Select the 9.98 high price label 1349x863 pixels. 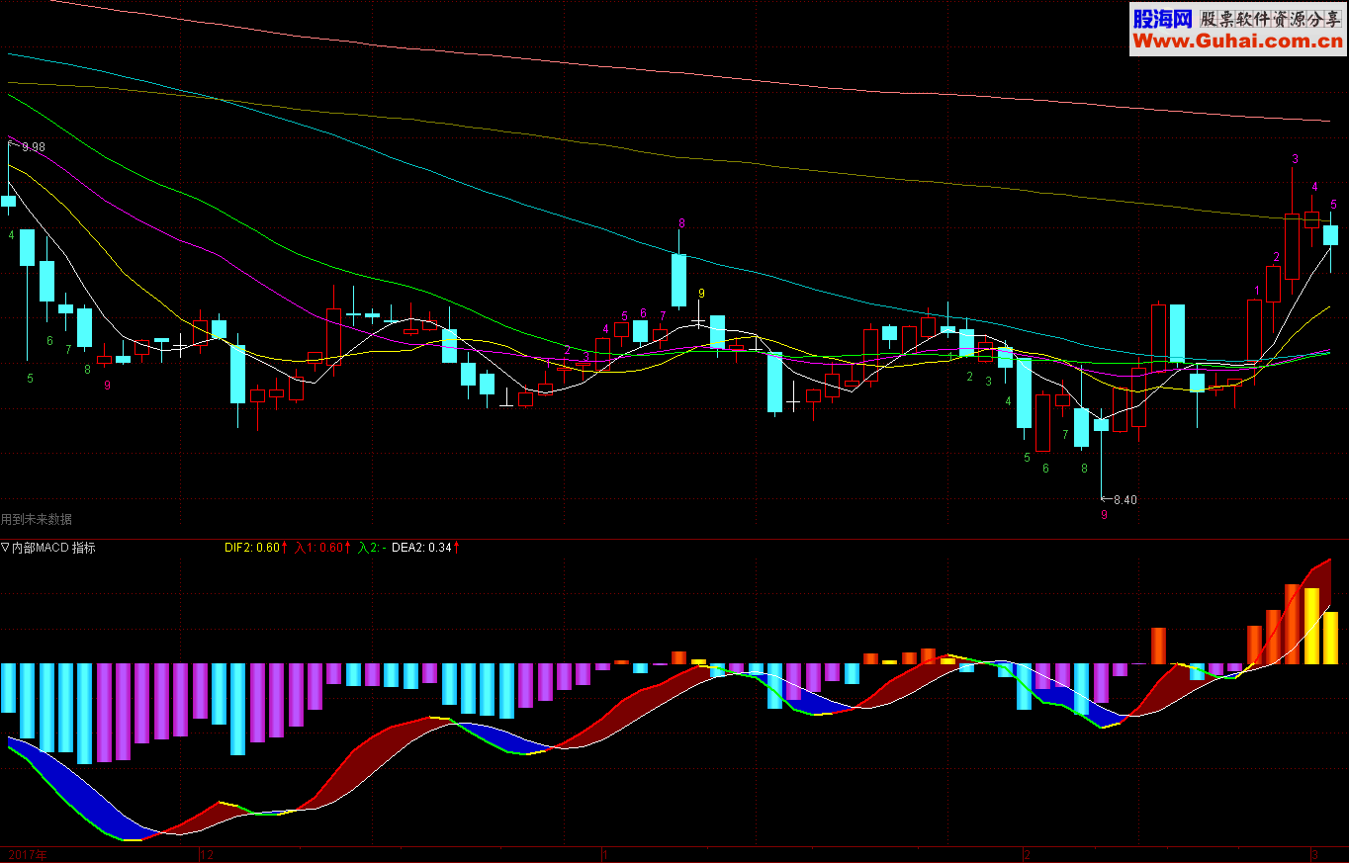34,147
